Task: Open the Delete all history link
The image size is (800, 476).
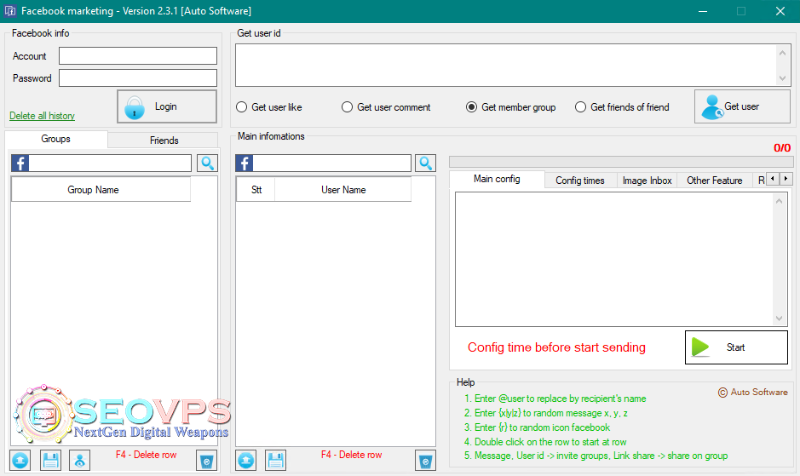Action: tap(43, 116)
